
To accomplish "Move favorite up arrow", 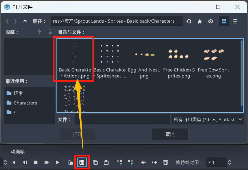I will pyautogui.click(x=39, y=32).
